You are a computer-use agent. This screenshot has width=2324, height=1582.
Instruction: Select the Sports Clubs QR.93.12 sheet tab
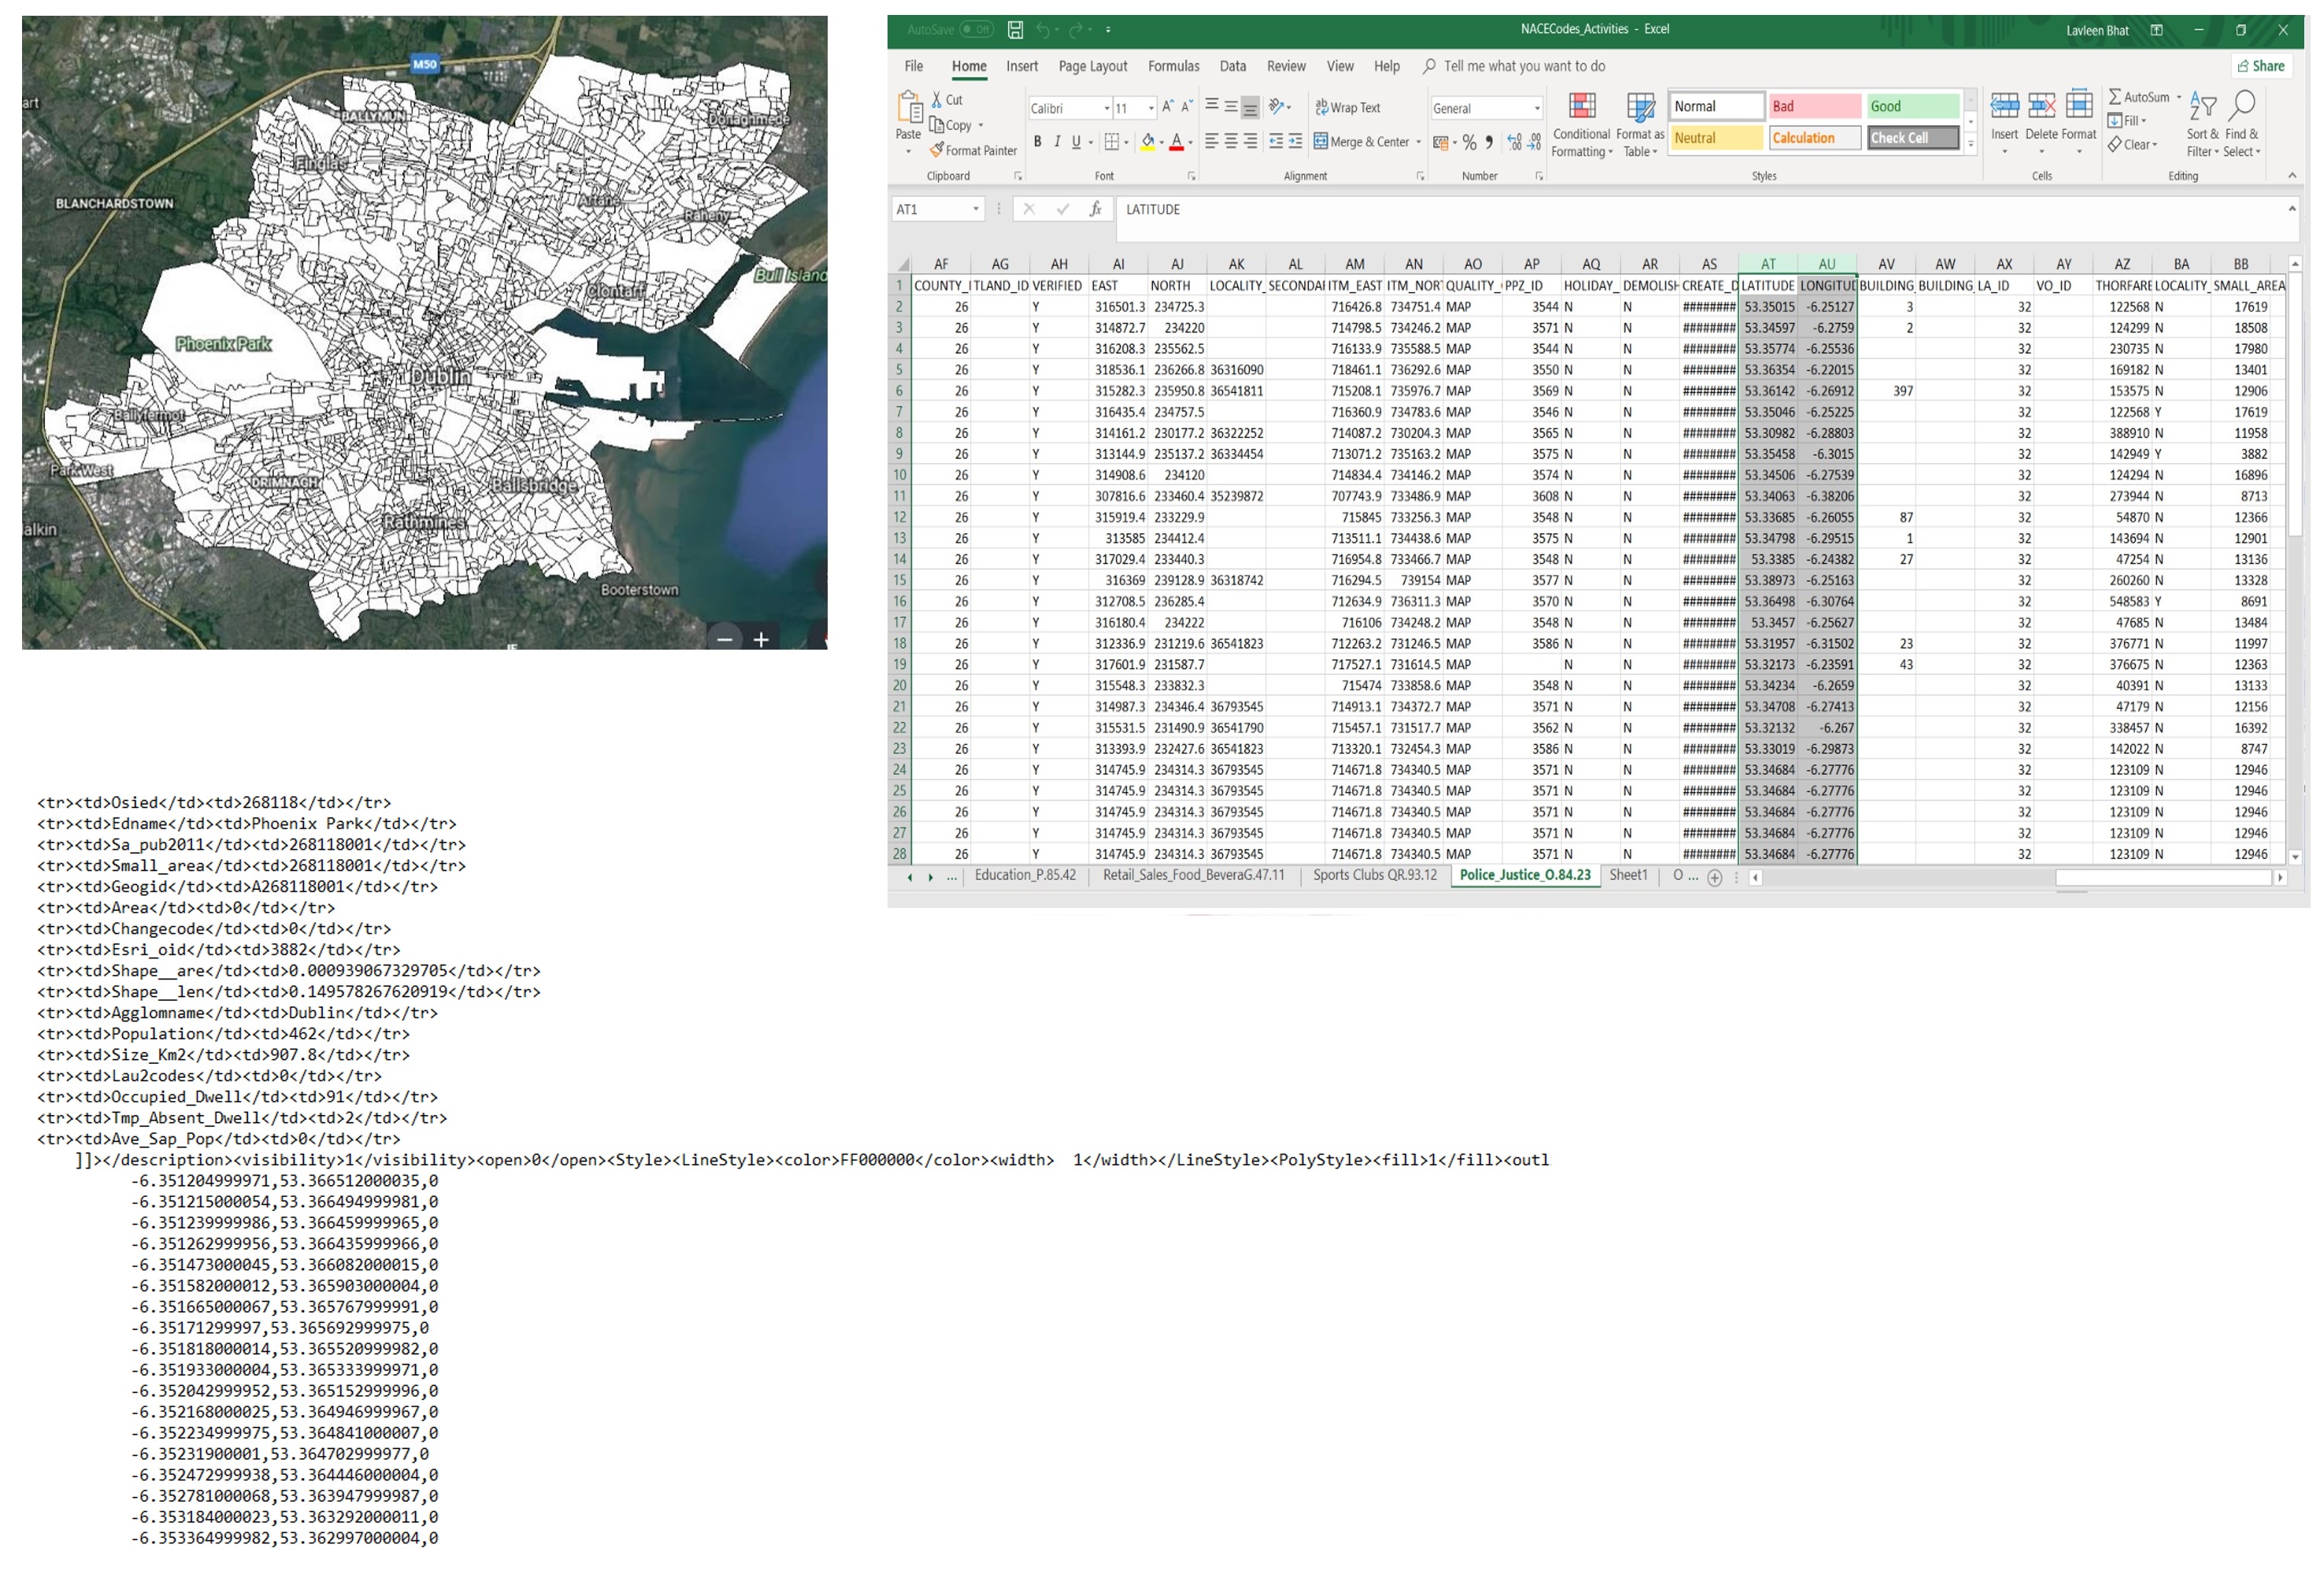(x=1374, y=875)
